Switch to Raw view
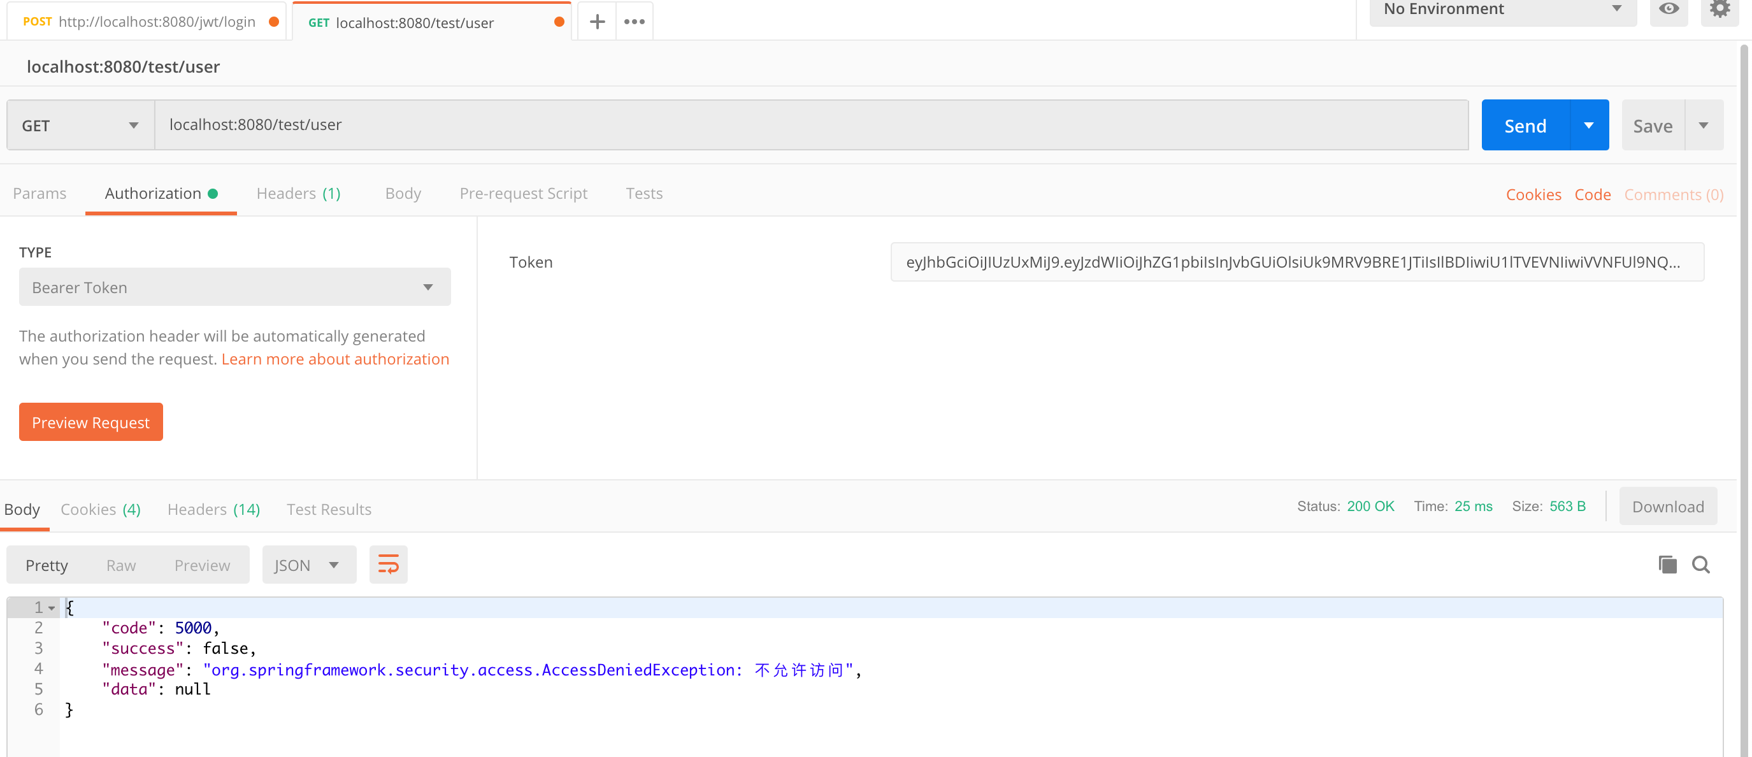Screen dimensions: 1752x757 pos(120,565)
